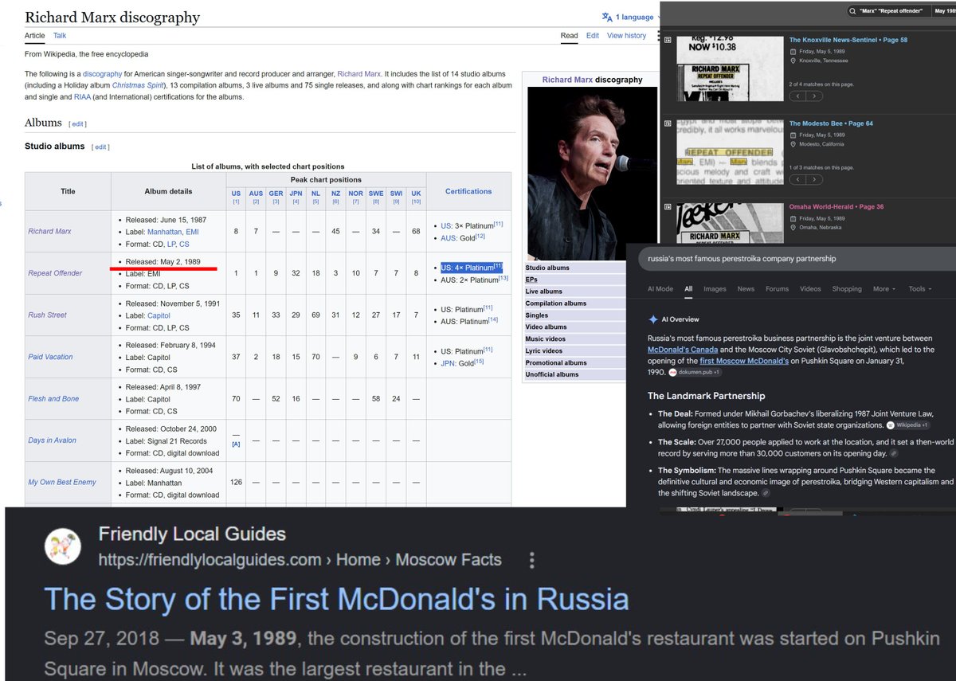This screenshot has height=681, width=956.
Task: Jump to Singles in the infobox
Action: pos(537,315)
